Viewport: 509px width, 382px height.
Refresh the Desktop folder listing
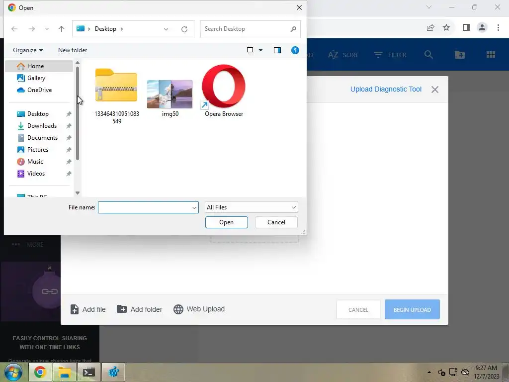tap(184, 29)
